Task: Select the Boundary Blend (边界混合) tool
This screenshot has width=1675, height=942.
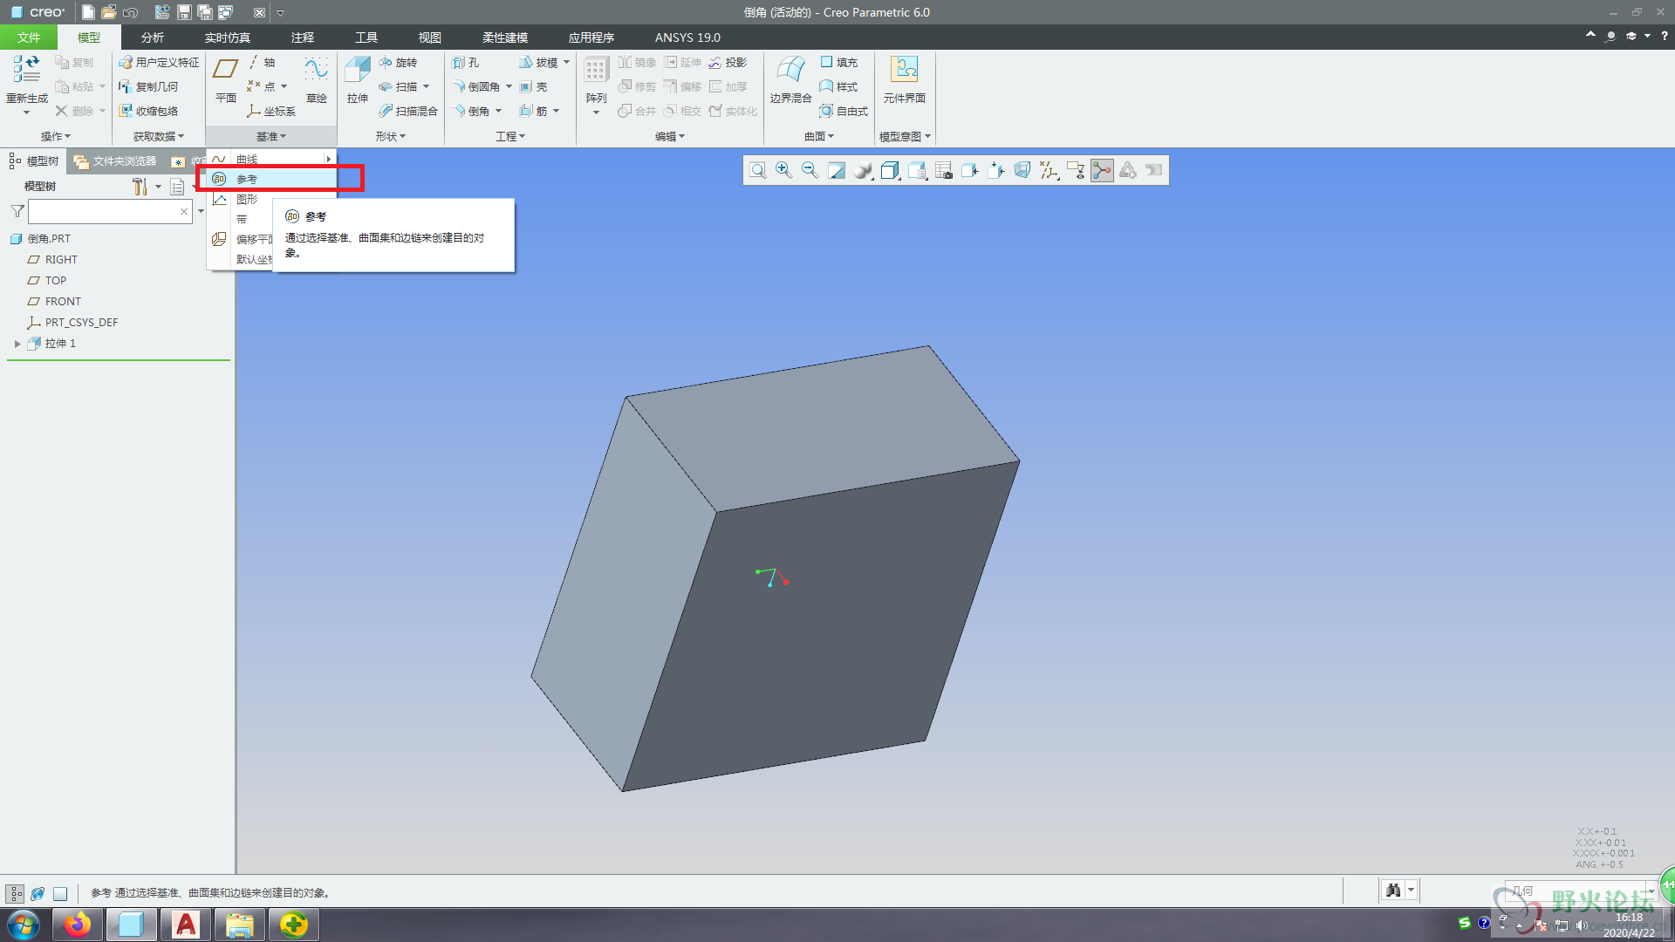Action: [x=790, y=80]
